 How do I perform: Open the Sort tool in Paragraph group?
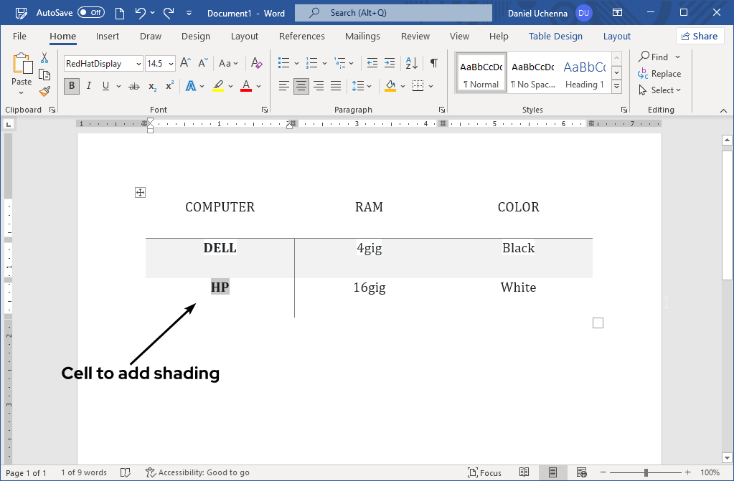(x=410, y=63)
